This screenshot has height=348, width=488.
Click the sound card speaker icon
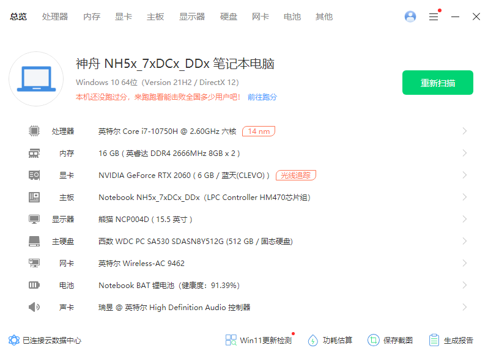pos(34,307)
